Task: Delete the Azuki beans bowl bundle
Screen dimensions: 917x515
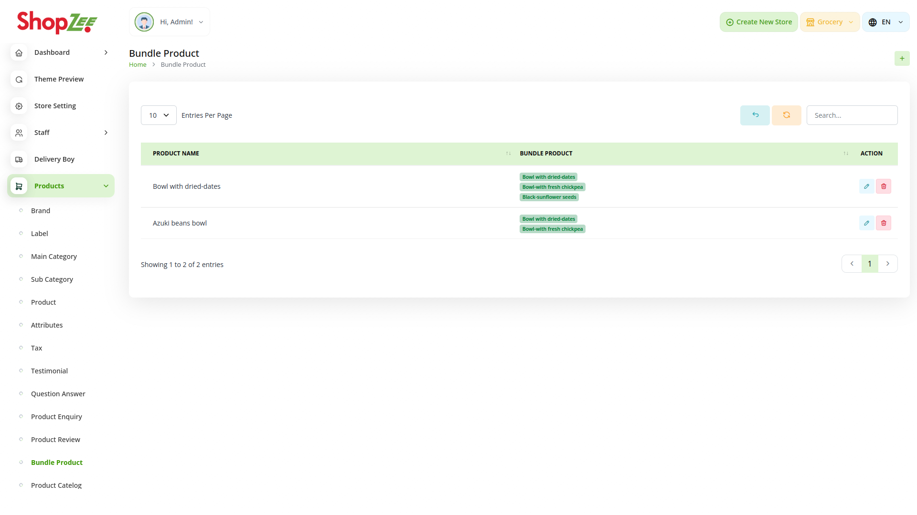Action: coord(884,223)
